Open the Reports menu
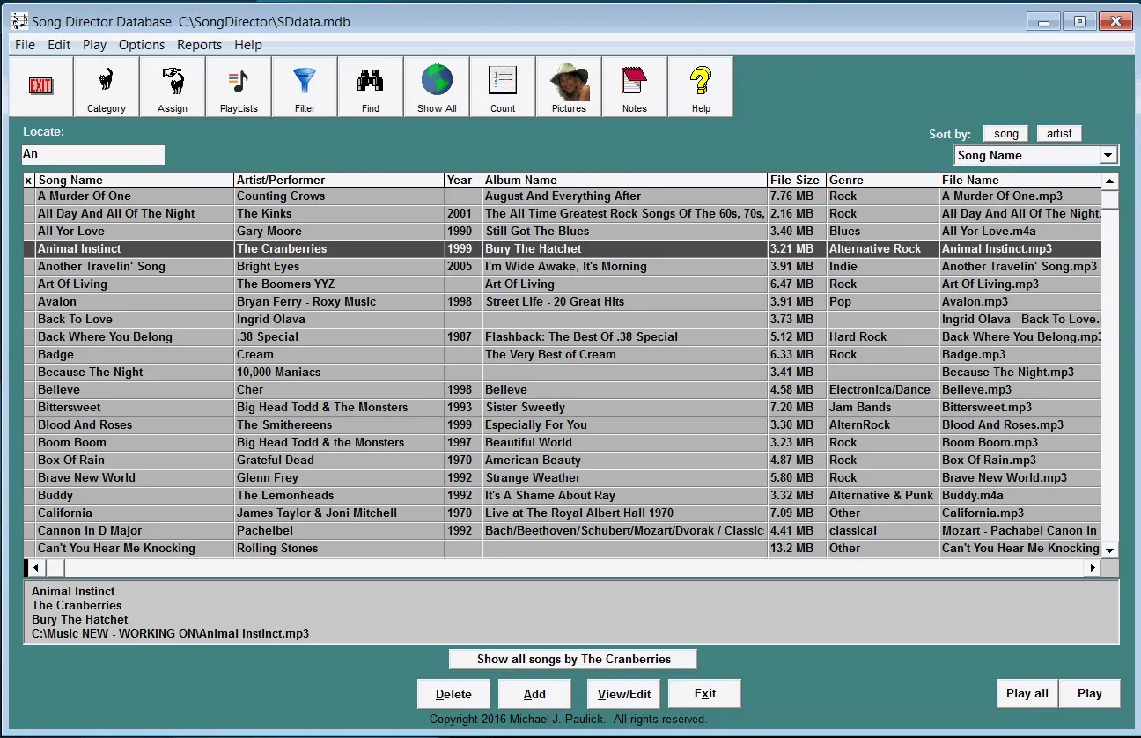The image size is (1141, 738). [199, 44]
